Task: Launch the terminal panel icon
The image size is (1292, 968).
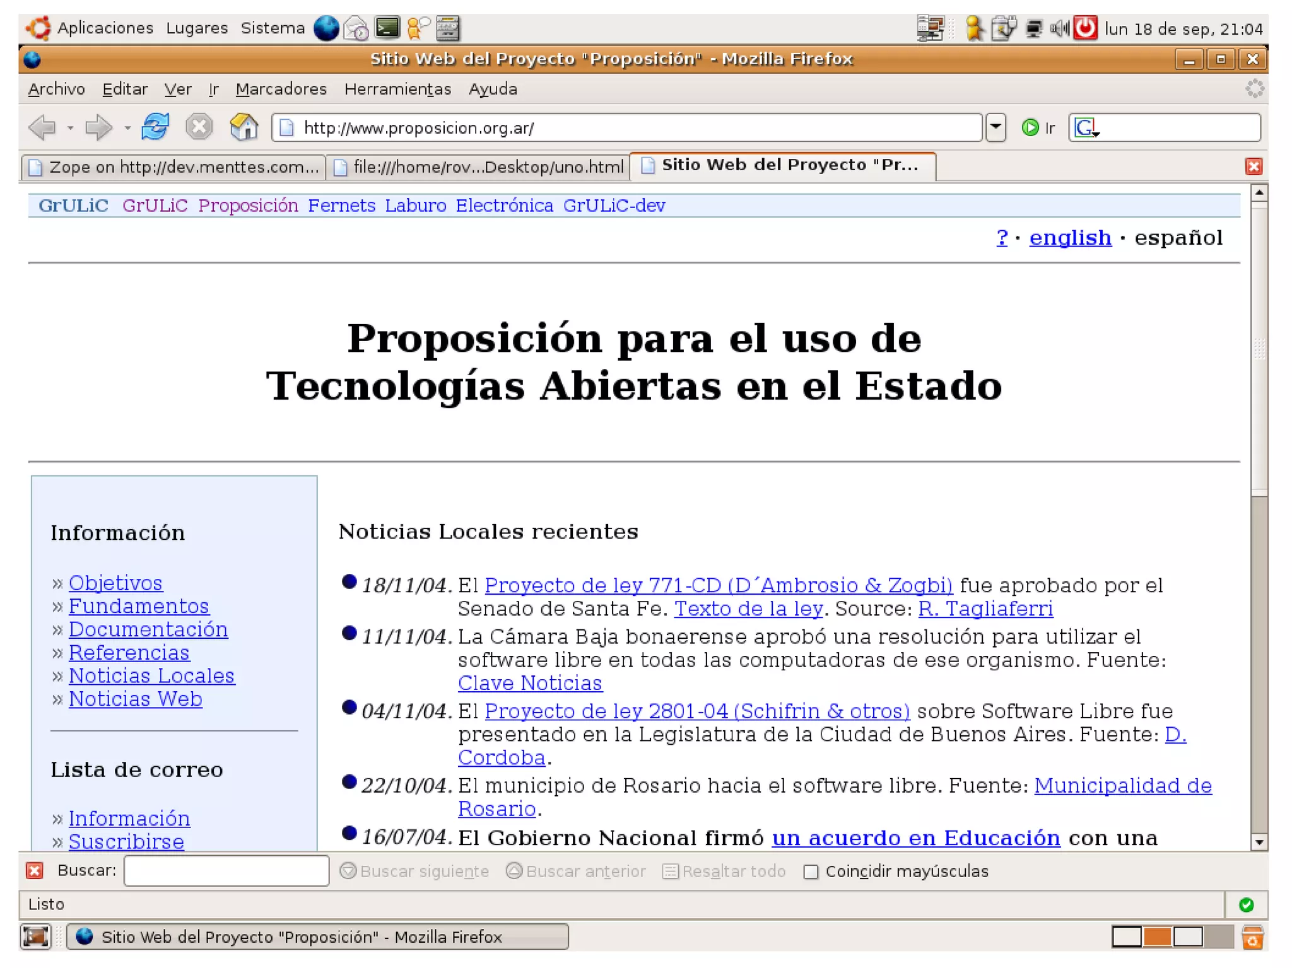Action: coord(387,28)
